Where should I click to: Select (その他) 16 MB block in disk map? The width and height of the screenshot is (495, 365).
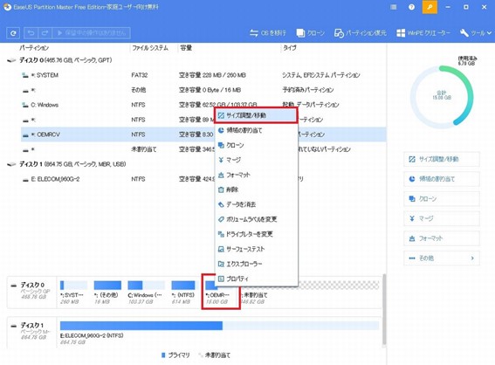[x=107, y=293]
